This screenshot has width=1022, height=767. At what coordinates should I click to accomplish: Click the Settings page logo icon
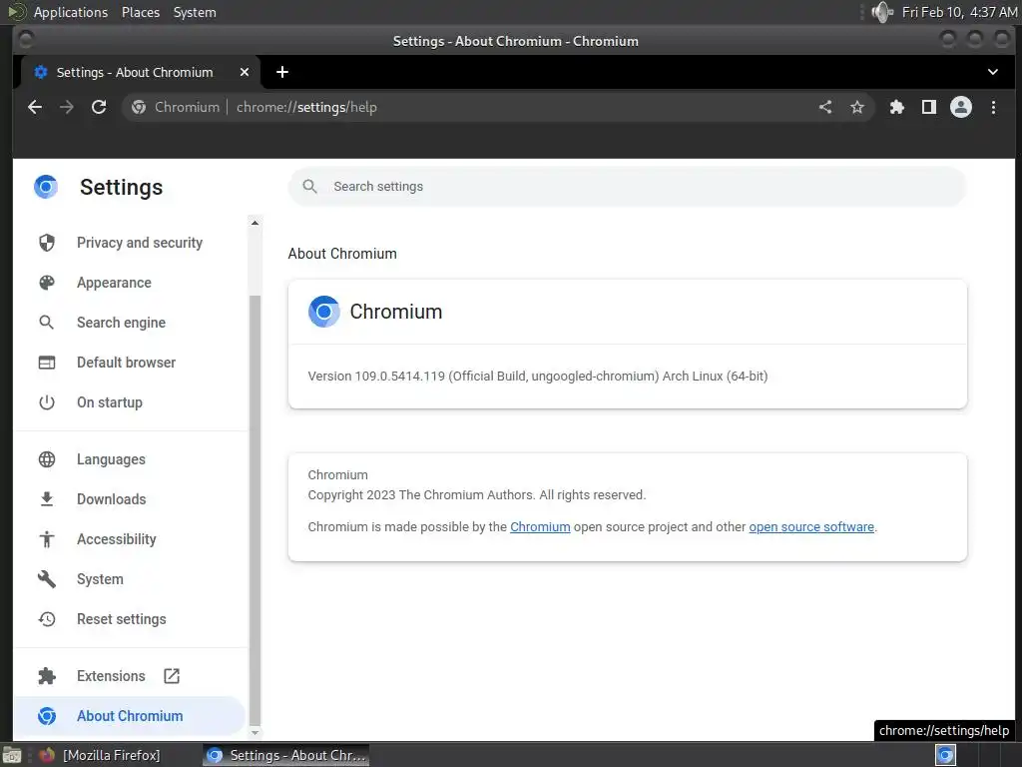coord(46,187)
